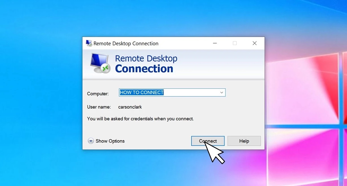Click the Computer field reading HOW TO CONNECT
The height and width of the screenshot is (186, 347).
(172, 93)
